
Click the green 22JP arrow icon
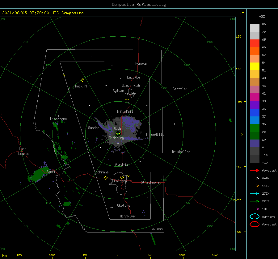[x=255, y=201]
